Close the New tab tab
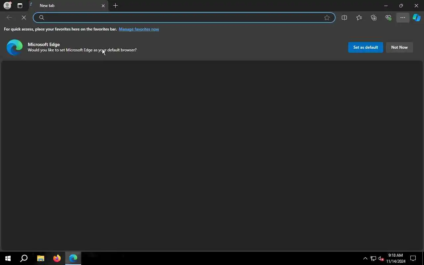This screenshot has width=424, height=265. 103,6
